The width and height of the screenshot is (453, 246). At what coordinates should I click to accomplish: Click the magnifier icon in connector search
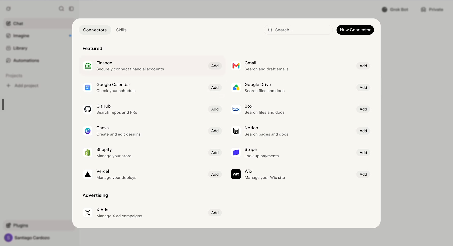point(270,30)
